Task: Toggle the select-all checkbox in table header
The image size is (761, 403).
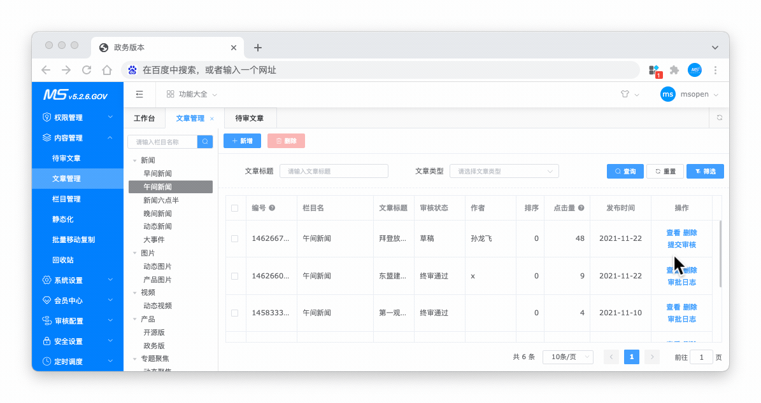Action: point(235,208)
